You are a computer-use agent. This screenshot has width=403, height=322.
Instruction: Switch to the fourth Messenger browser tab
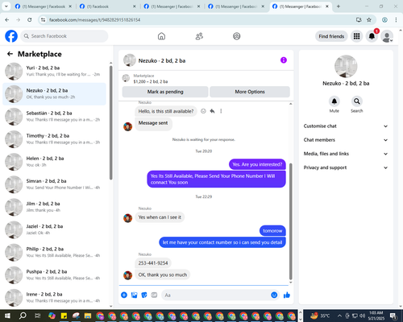[x=236, y=6]
